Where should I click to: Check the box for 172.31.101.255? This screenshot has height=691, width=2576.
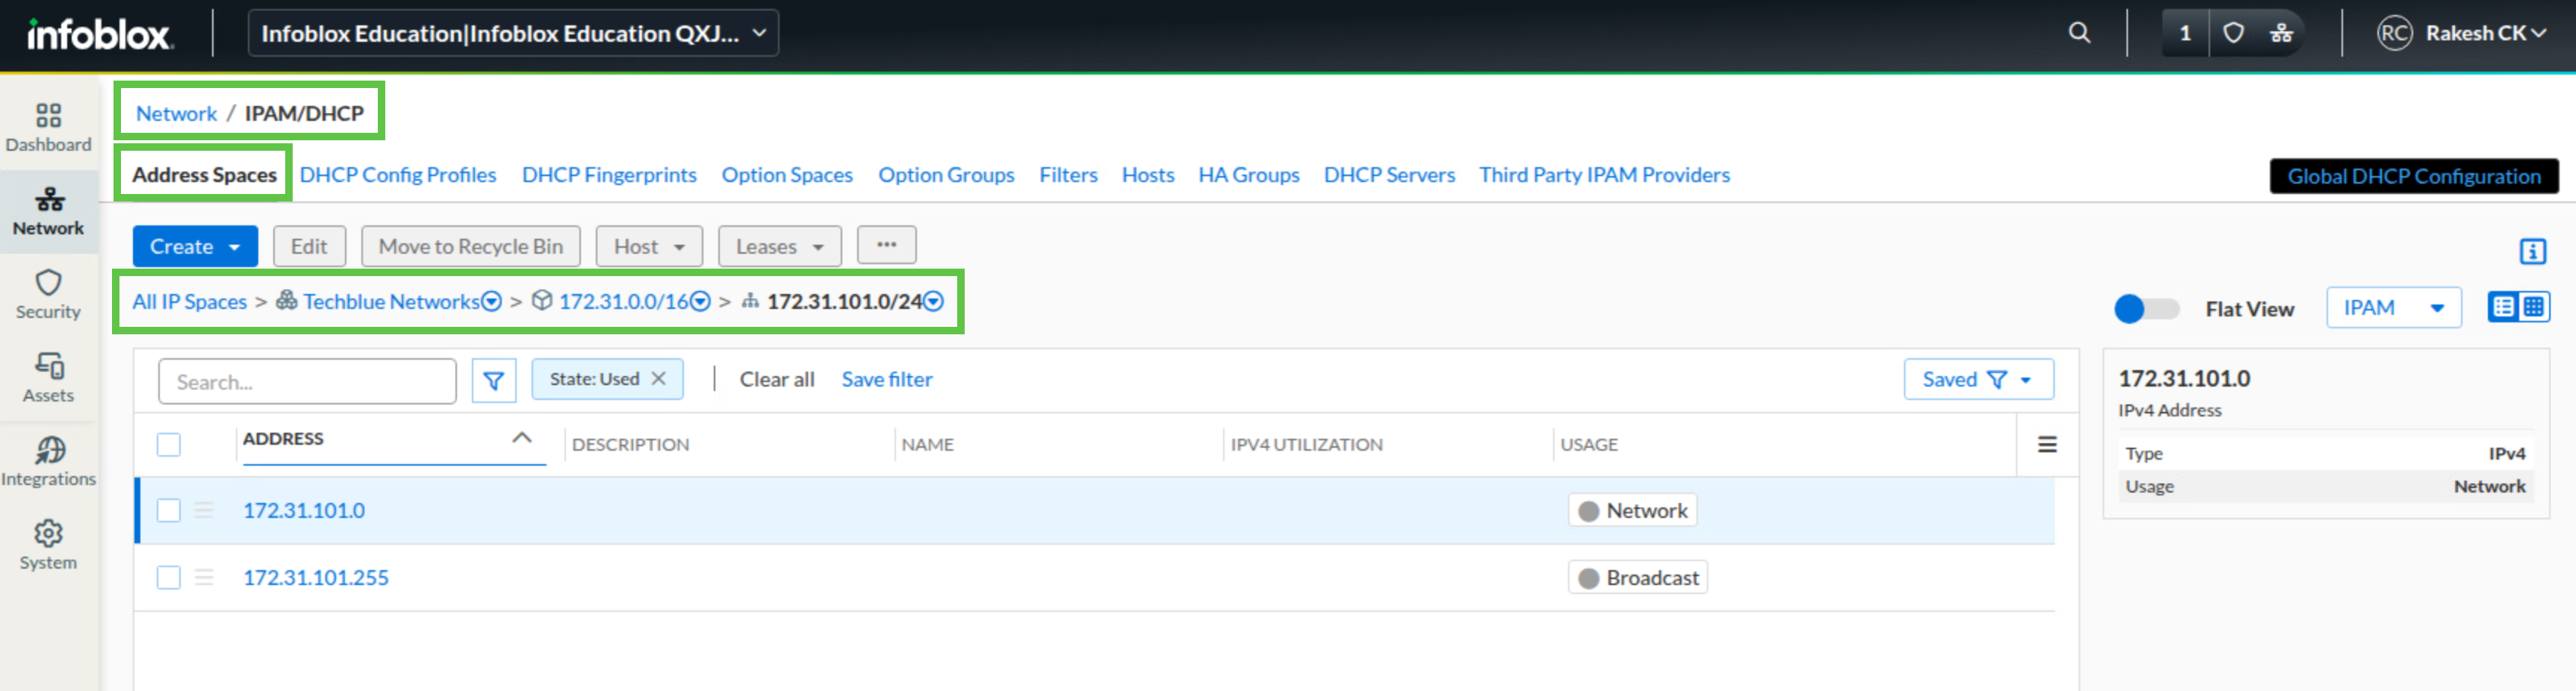point(169,577)
